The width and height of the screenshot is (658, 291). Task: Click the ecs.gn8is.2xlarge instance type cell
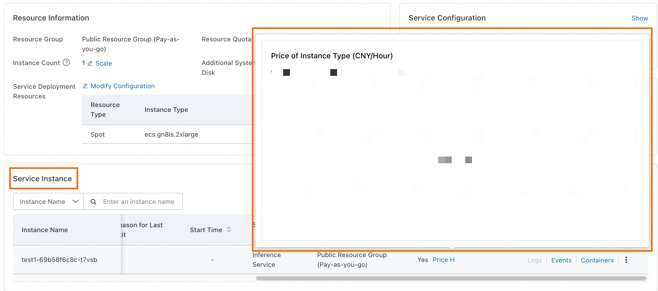171,134
